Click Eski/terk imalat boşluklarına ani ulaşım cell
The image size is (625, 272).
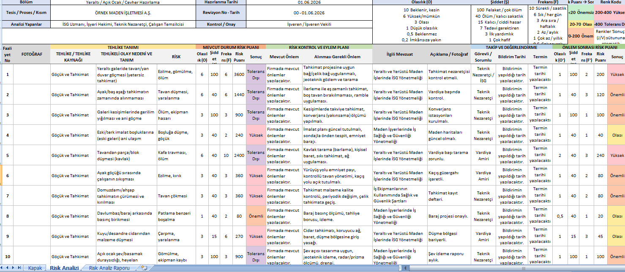click(x=126, y=135)
